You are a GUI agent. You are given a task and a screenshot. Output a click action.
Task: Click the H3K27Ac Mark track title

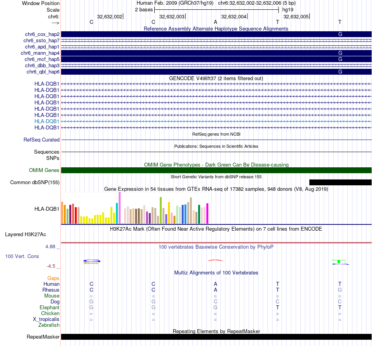[x=216, y=229]
